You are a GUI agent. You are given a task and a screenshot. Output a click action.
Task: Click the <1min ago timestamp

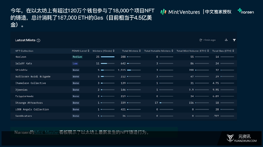[209, 40]
